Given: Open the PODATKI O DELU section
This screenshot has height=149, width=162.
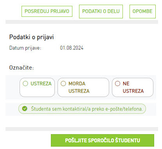Looking at the screenshot, I should pyautogui.click(x=101, y=11).
